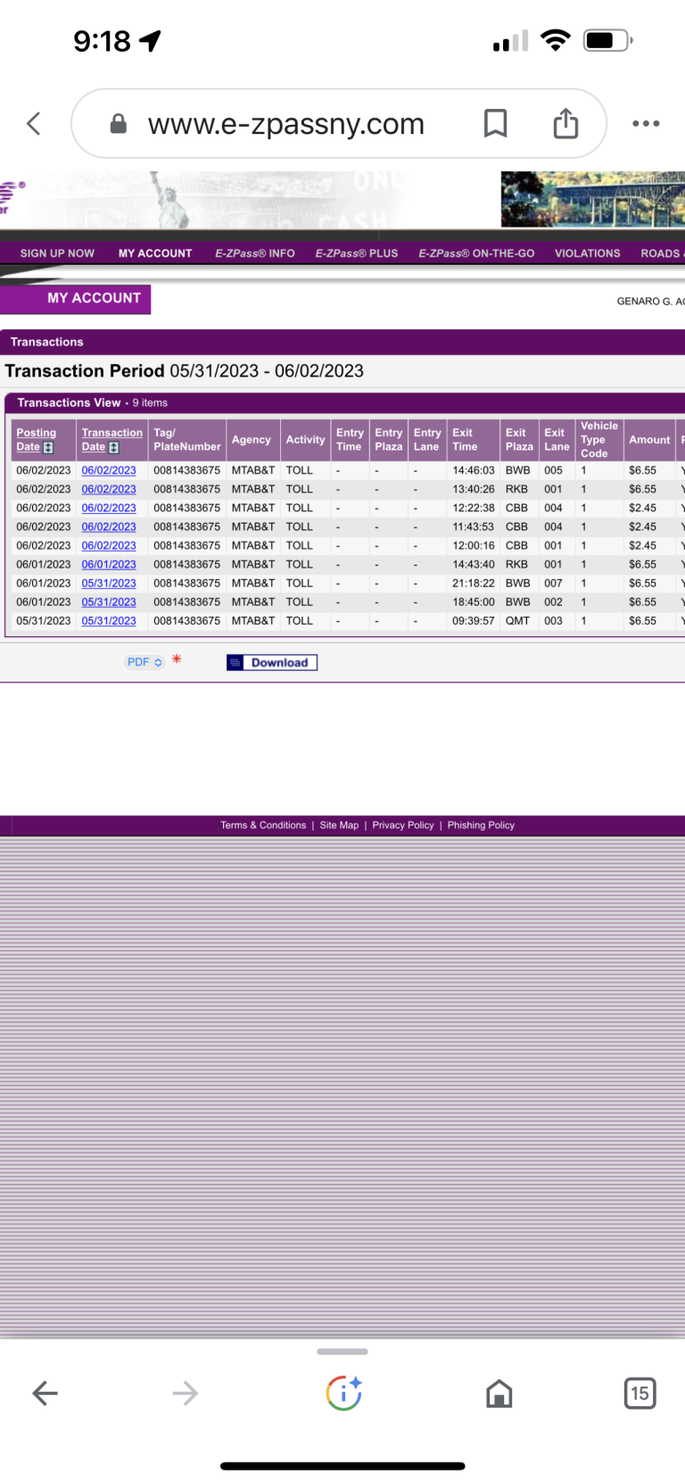
Task: Open the share sheet icon
Action: point(565,122)
